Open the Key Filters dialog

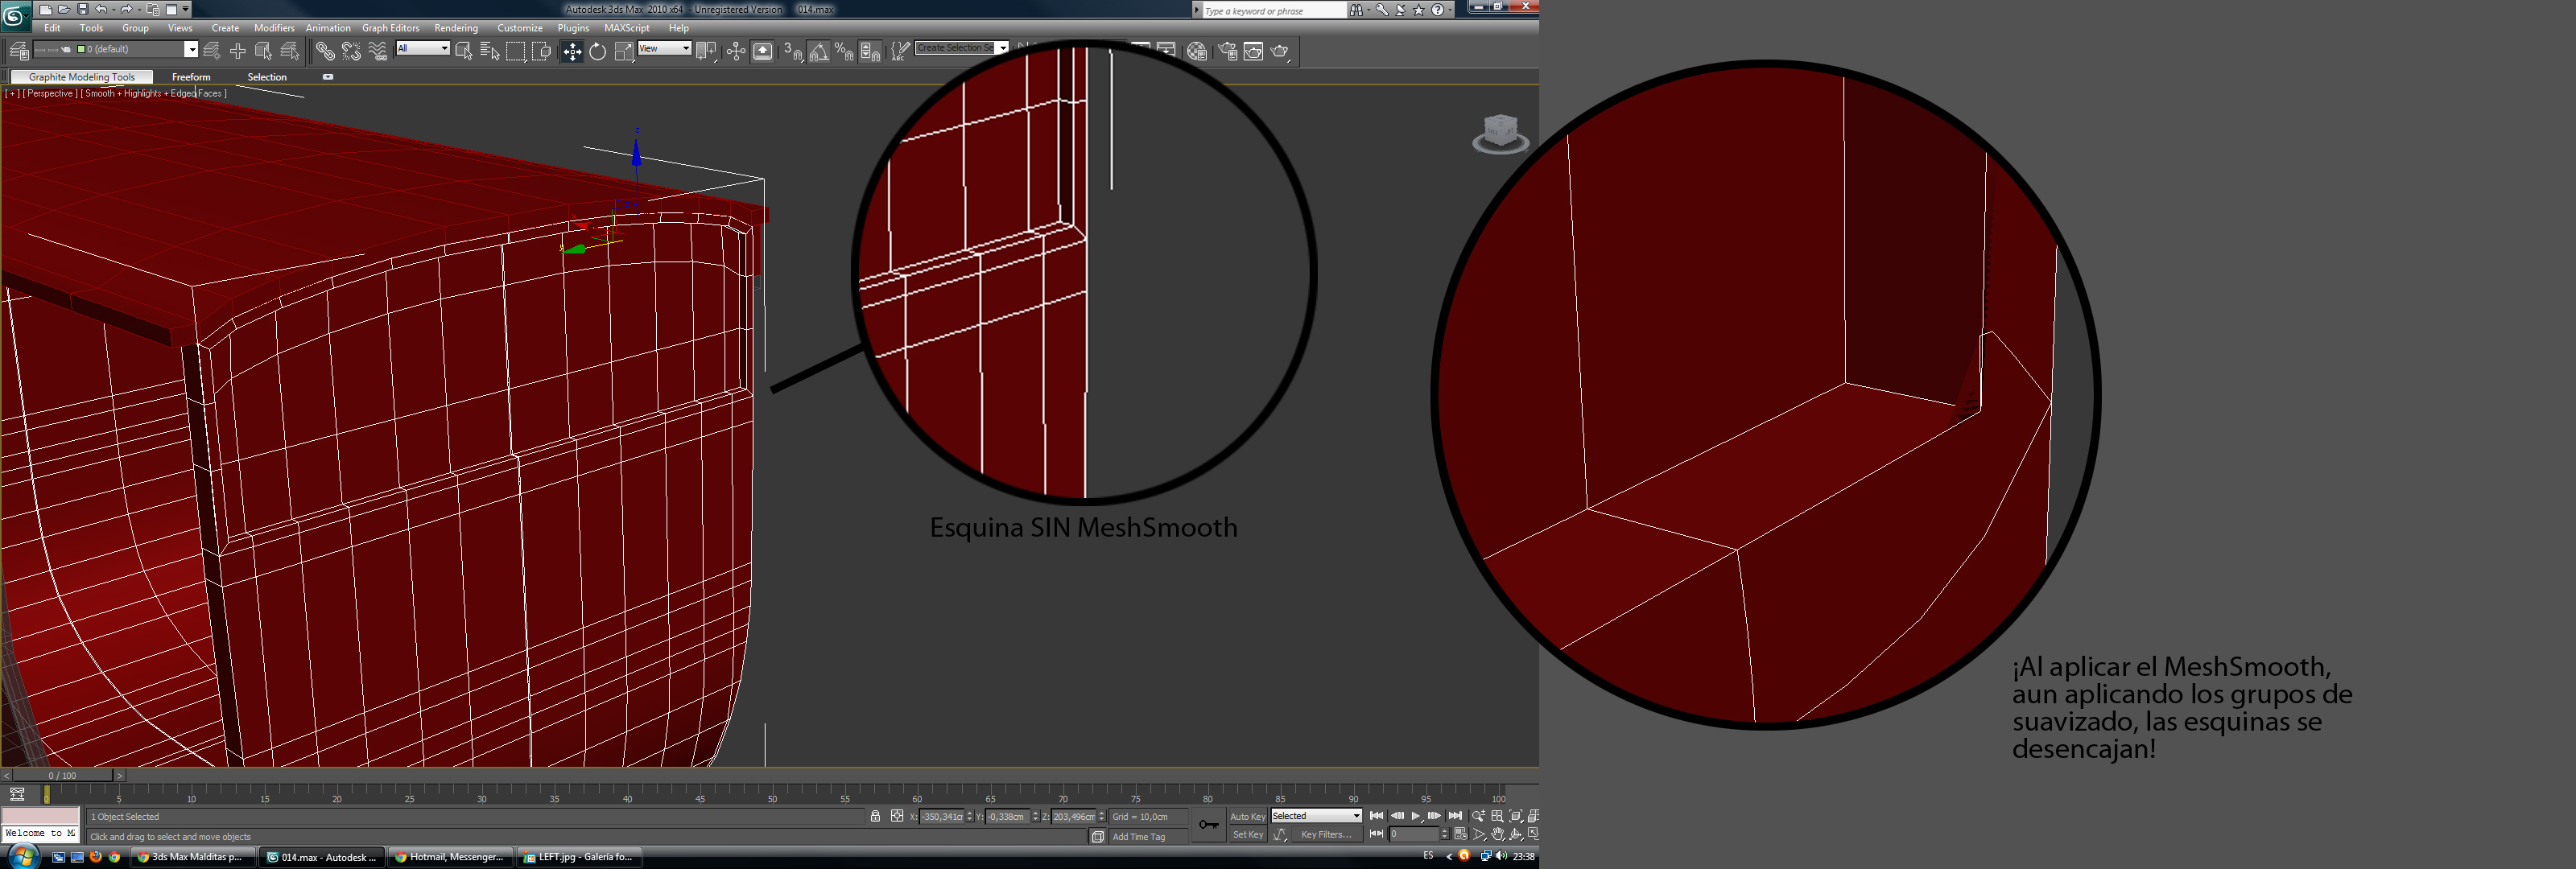pyautogui.click(x=1325, y=834)
